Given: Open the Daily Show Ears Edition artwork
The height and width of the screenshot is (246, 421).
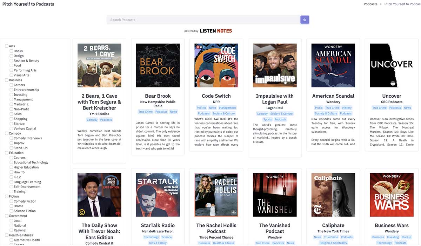Looking at the screenshot, I should tap(99, 195).
